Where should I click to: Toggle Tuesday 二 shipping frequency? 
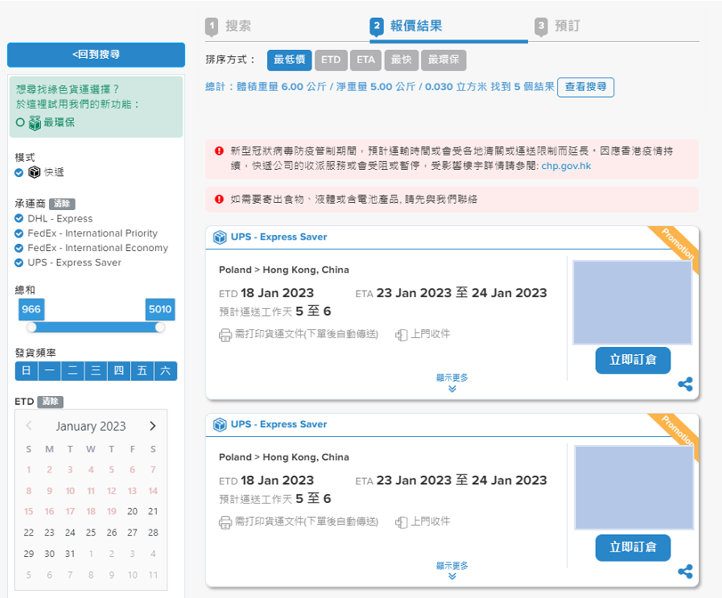(73, 370)
